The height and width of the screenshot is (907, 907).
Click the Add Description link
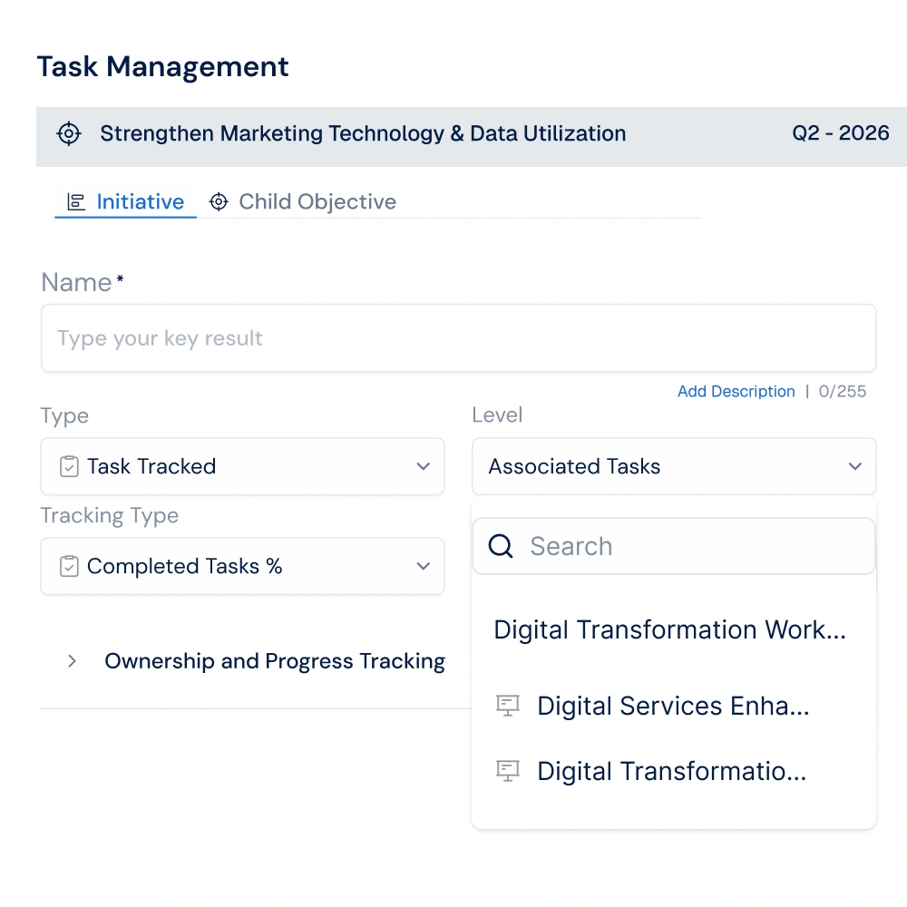(x=736, y=392)
